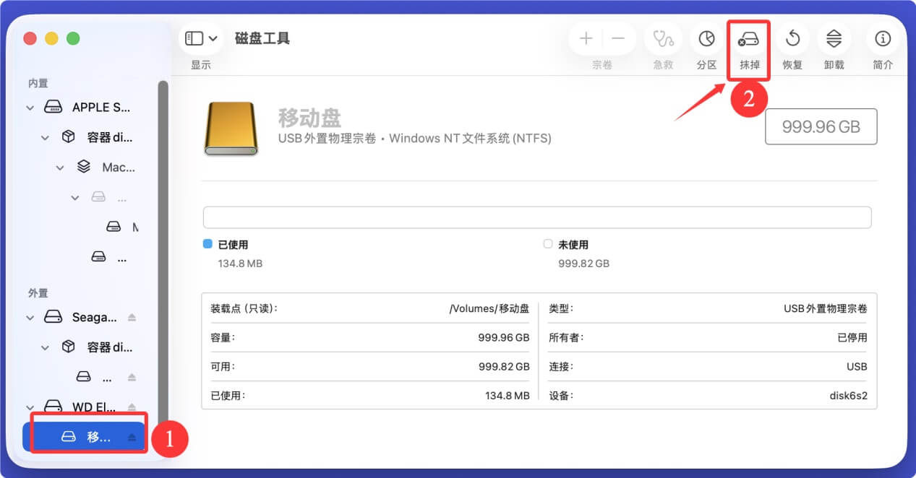Collapse the APPLE SSD tree item
The width and height of the screenshot is (916, 478).
coord(30,107)
